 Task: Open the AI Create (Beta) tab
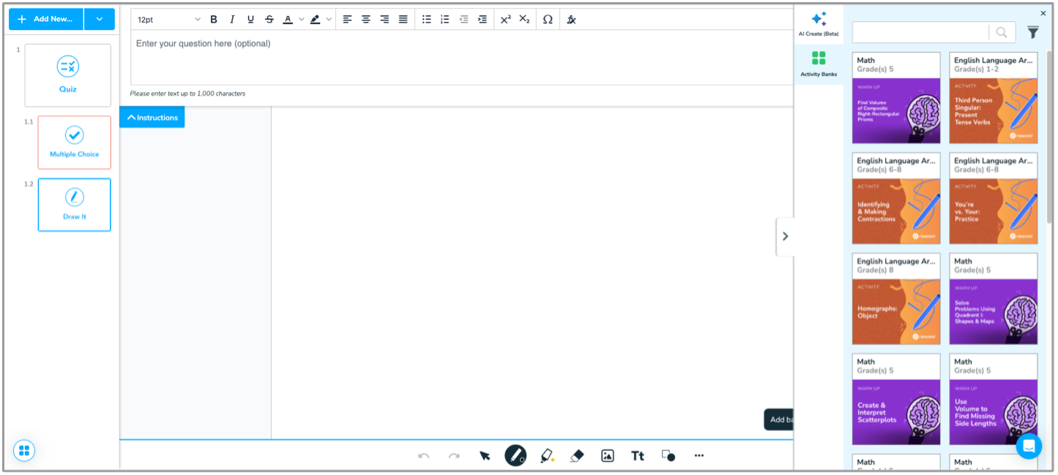(x=819, y=24)
